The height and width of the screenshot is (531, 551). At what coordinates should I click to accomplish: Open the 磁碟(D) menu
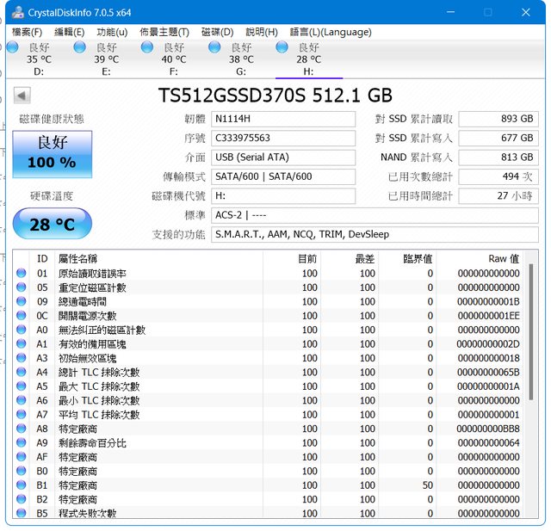click(x=217, y=32)
